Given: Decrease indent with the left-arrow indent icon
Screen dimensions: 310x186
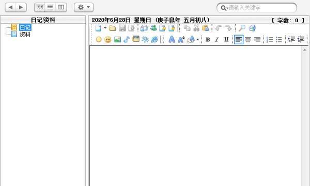Looking at the screenshot, I should 291,40.
